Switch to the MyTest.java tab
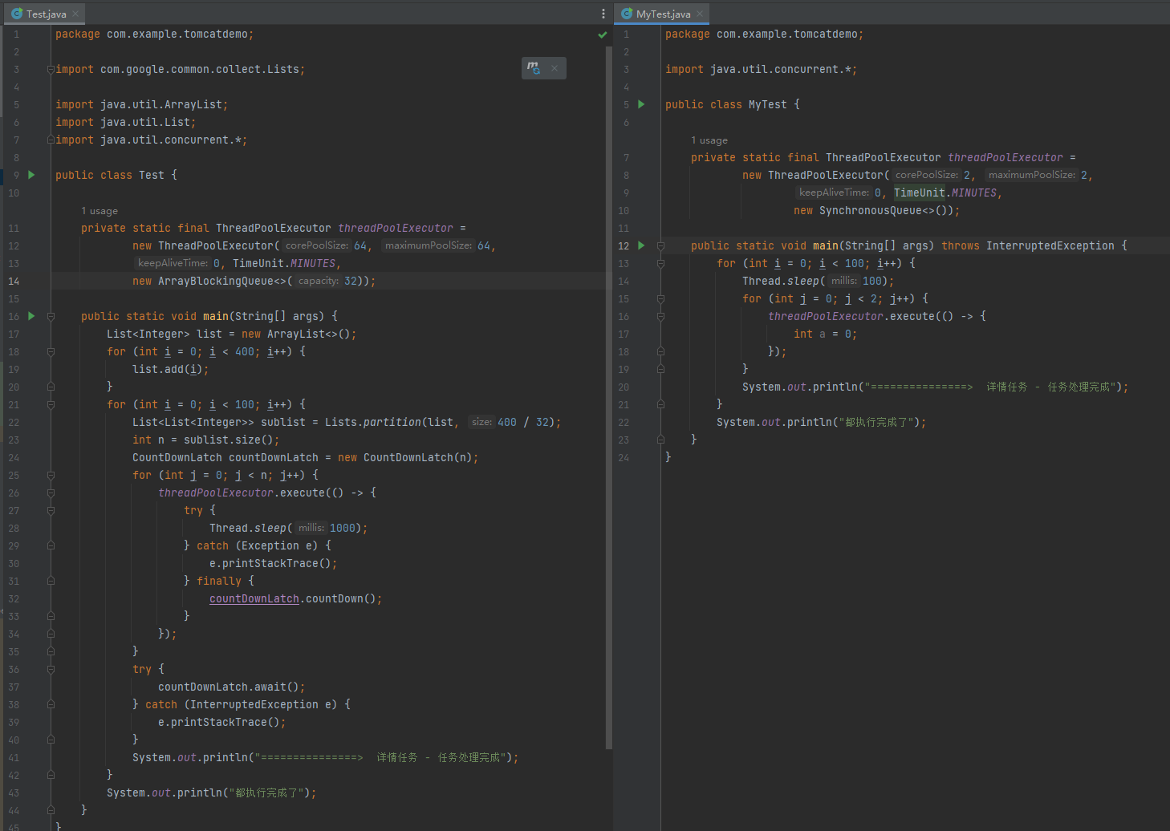The width and height of the screenshot is (1170, 831). (x=662, y=14)
